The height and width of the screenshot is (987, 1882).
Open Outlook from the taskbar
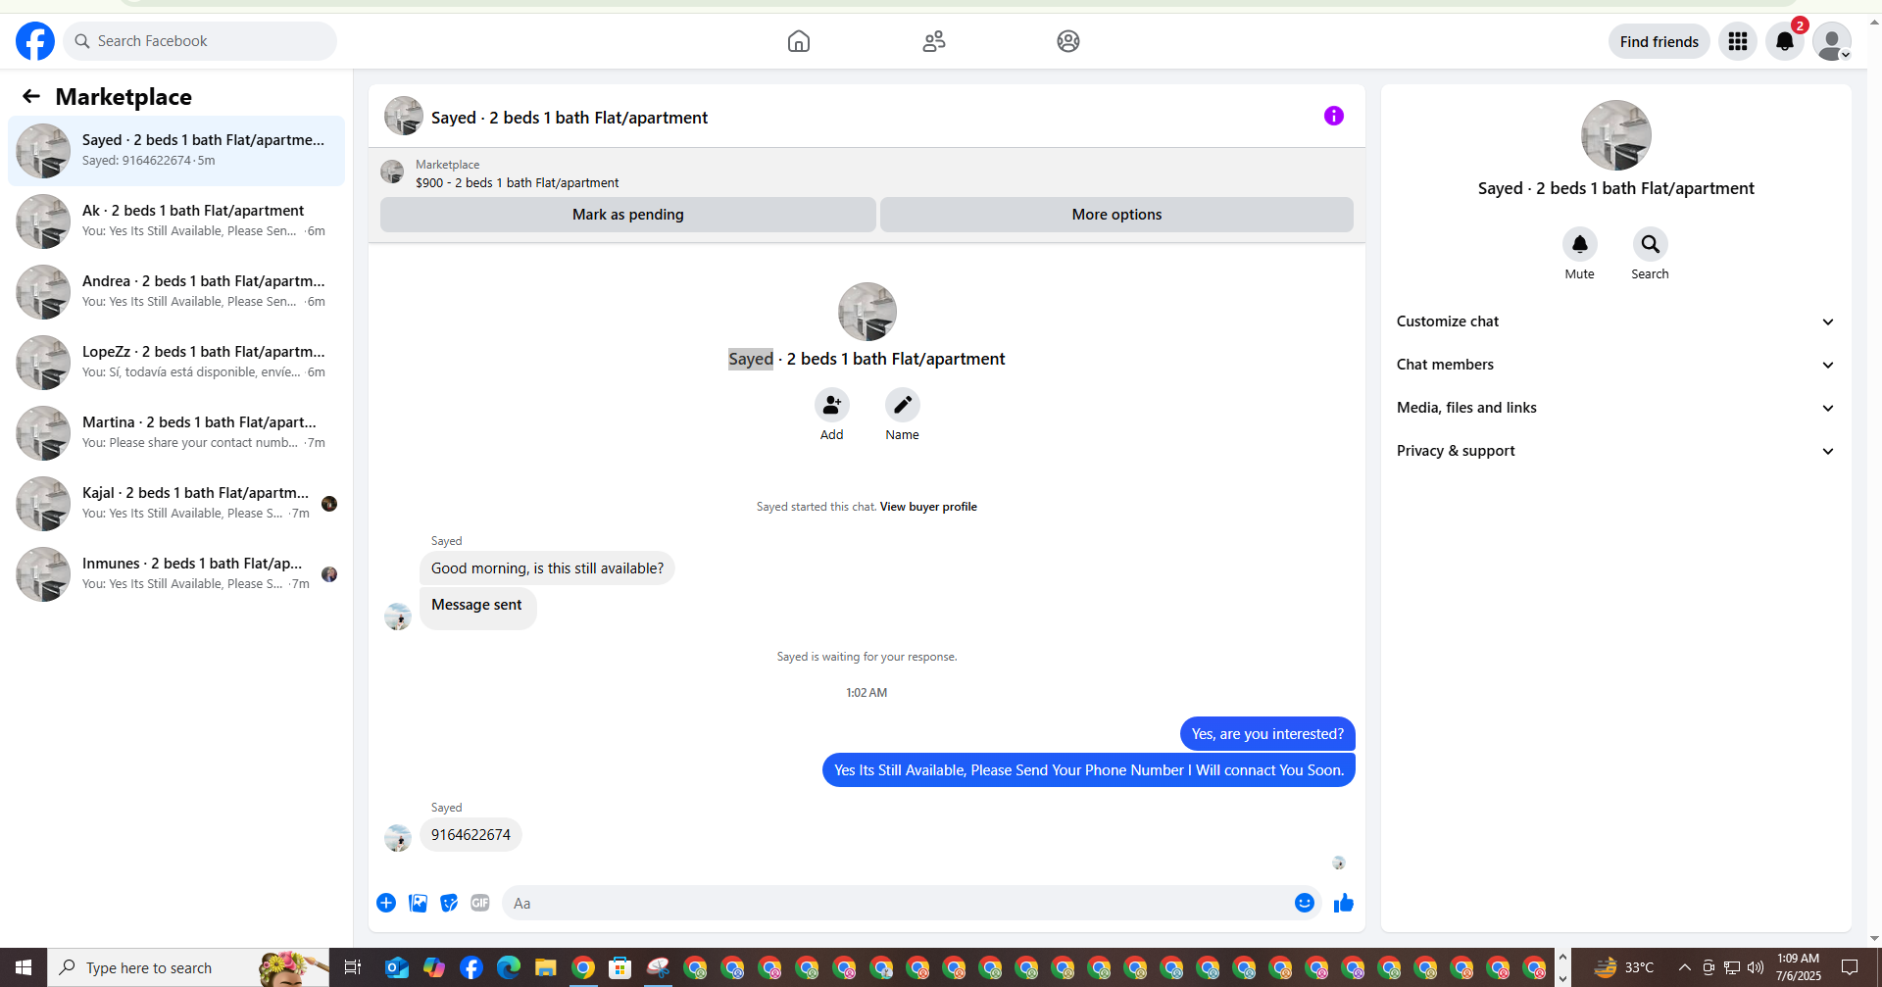point(397,967)
